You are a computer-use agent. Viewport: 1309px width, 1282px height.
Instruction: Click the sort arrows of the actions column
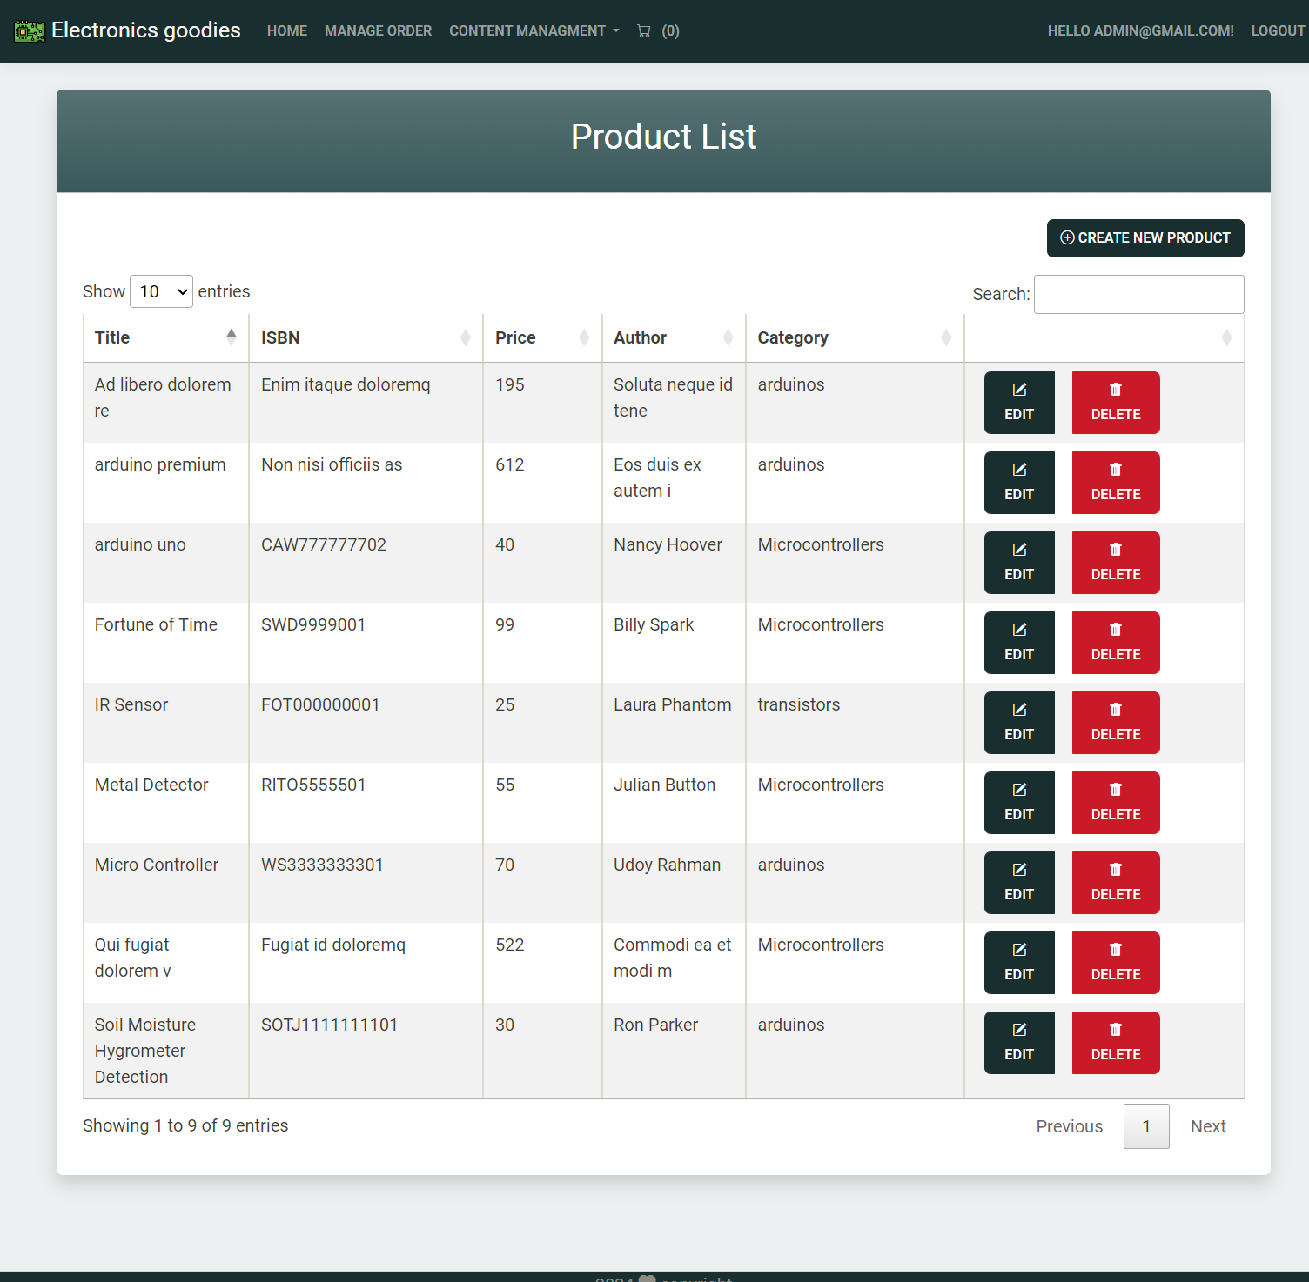point(1226,337)
